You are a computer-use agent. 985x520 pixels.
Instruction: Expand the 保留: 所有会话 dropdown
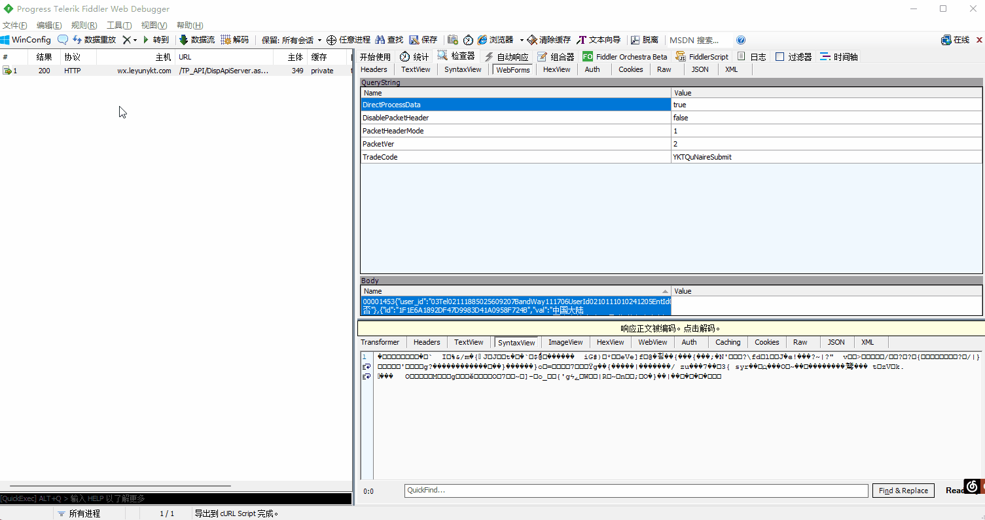click(292, 40)
